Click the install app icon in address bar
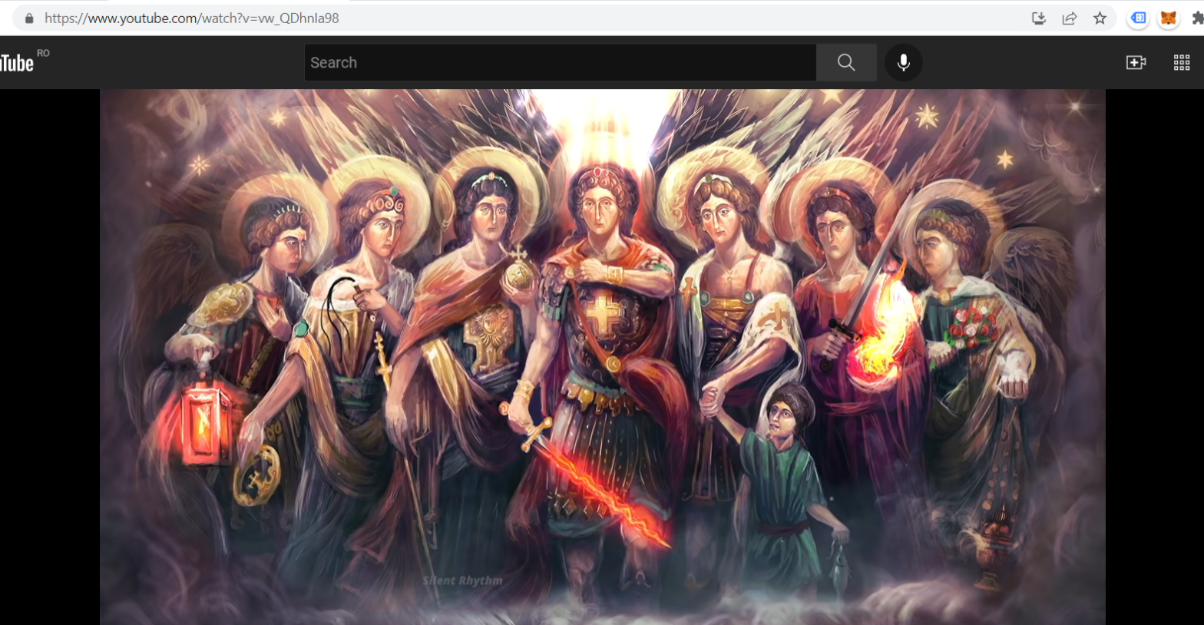The image size is (1204, 625). click(1039, 18)
